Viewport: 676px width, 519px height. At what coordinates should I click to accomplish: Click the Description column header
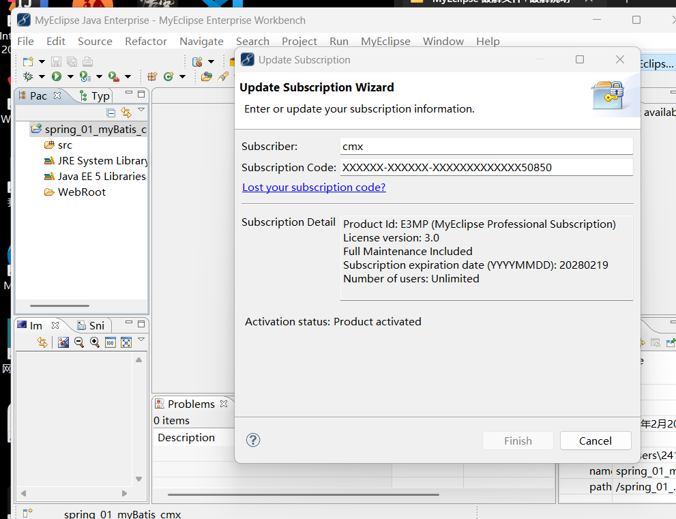186,438
